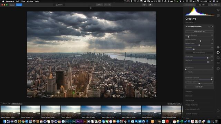Viewport: 221px width, 124px height.
Task: Expand the Matte Look tool
Action: 190,100
